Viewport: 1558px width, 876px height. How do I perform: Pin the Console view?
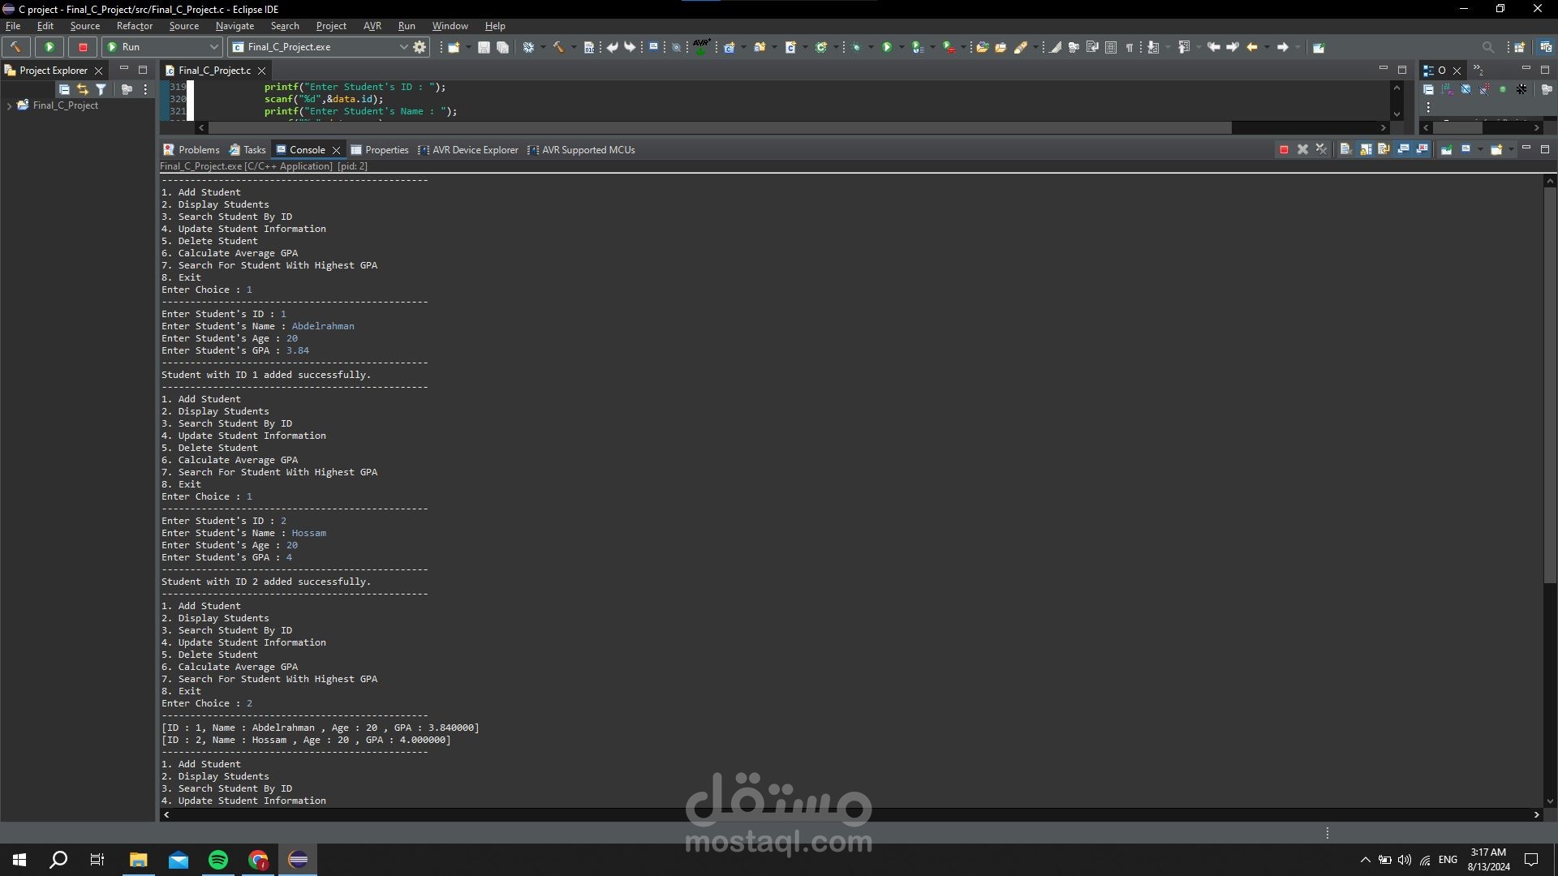[x=1447, y=150]
